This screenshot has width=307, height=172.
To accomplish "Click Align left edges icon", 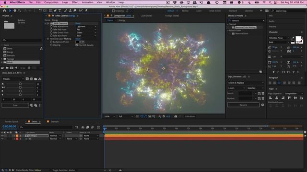I will (271, 98).
